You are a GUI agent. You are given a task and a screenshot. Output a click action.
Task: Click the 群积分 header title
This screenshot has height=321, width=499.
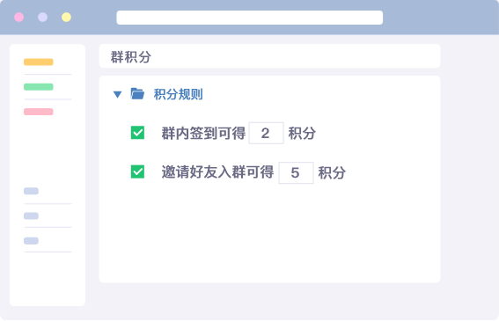pos(131,57)
